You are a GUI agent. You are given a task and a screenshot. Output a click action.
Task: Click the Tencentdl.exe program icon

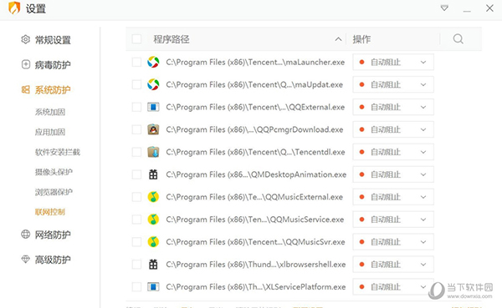(153, 152)
